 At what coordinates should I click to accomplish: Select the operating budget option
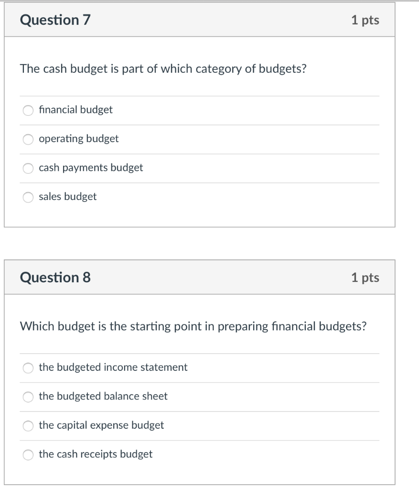[27, 139]
